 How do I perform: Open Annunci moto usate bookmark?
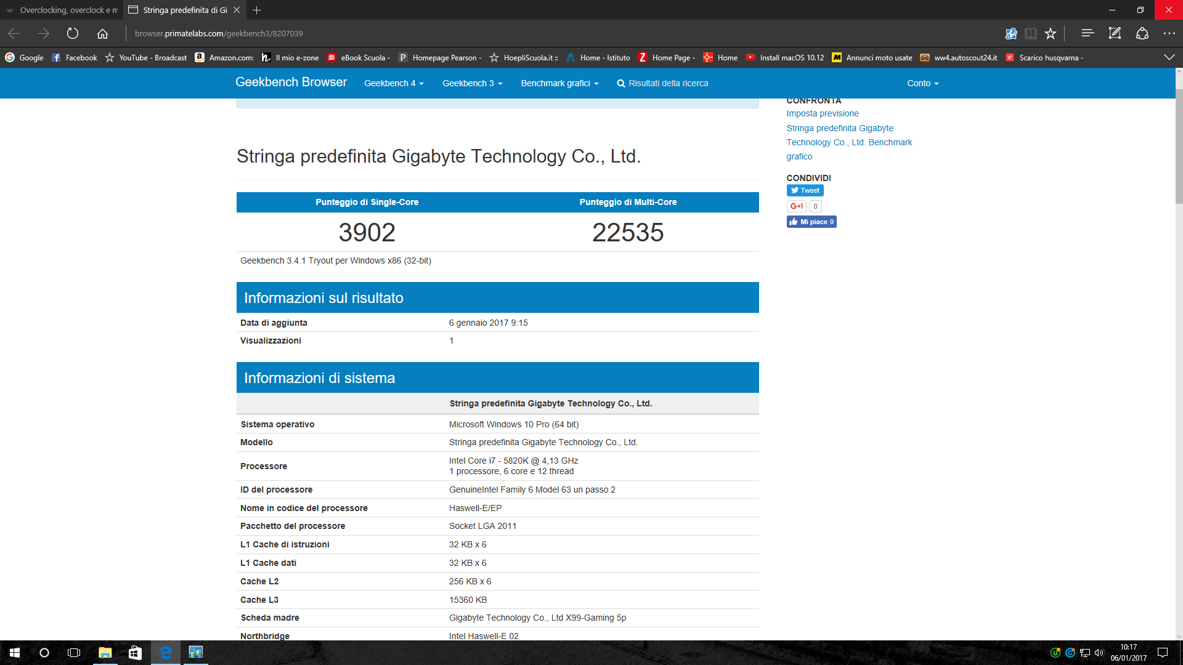coord(872,58)
